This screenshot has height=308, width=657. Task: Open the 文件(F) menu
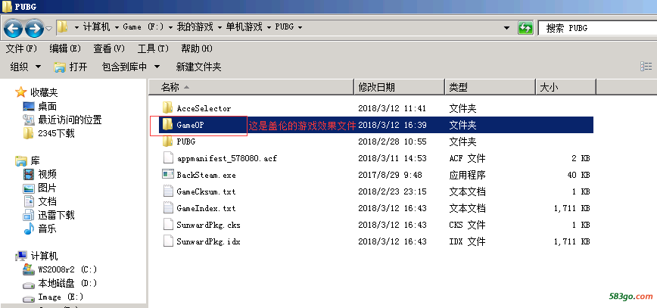(x=21, y=48)
